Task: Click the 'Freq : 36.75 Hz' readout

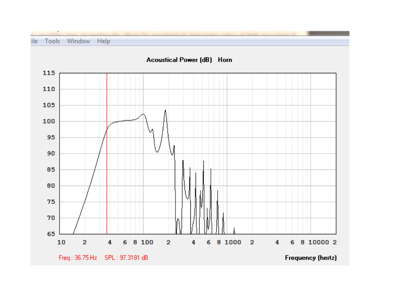Action: 78,258
